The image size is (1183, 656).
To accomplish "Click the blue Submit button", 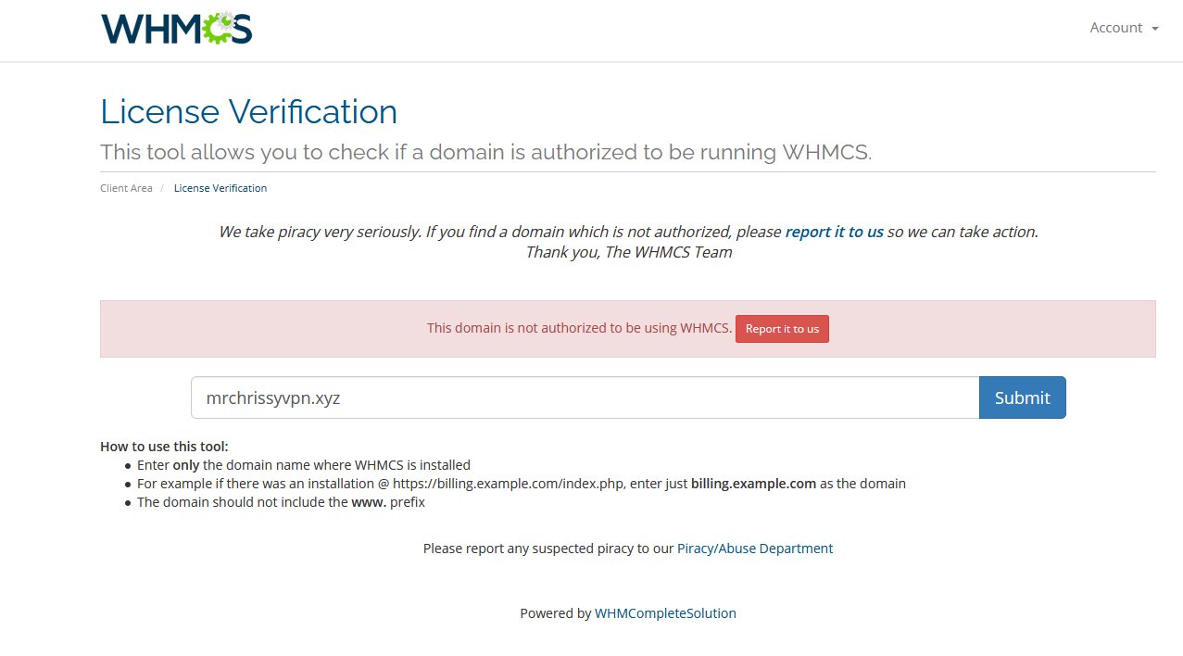I will tap(1022, 397).
